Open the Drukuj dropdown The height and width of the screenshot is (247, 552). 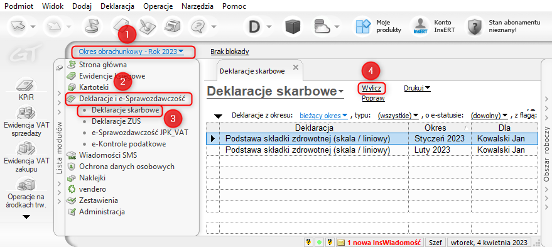pyautogui.click(x=417, y=87)
